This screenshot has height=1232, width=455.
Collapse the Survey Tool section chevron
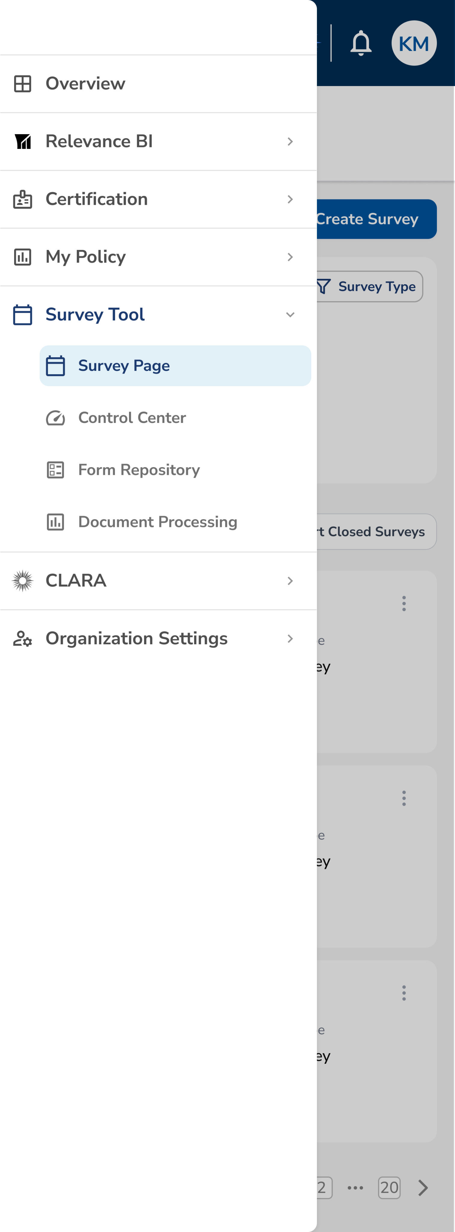click(x=290, y=315)
